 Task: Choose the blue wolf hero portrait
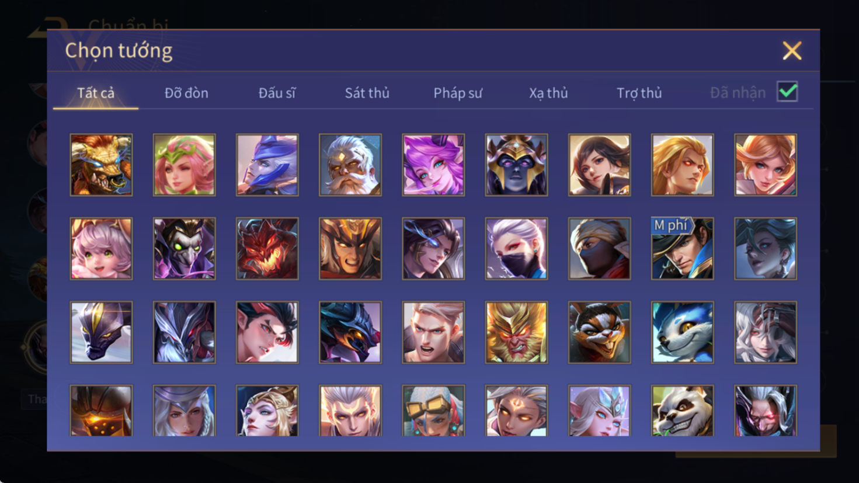click(x=683, y=332)
